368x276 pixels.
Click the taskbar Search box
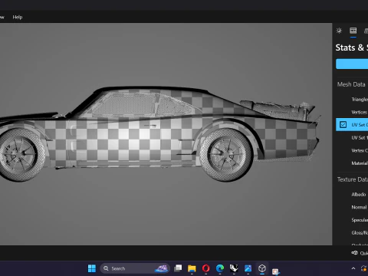click(135, 268)
